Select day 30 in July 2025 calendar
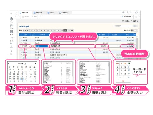Viewport: 153px width, 115px height. (22, 79)
